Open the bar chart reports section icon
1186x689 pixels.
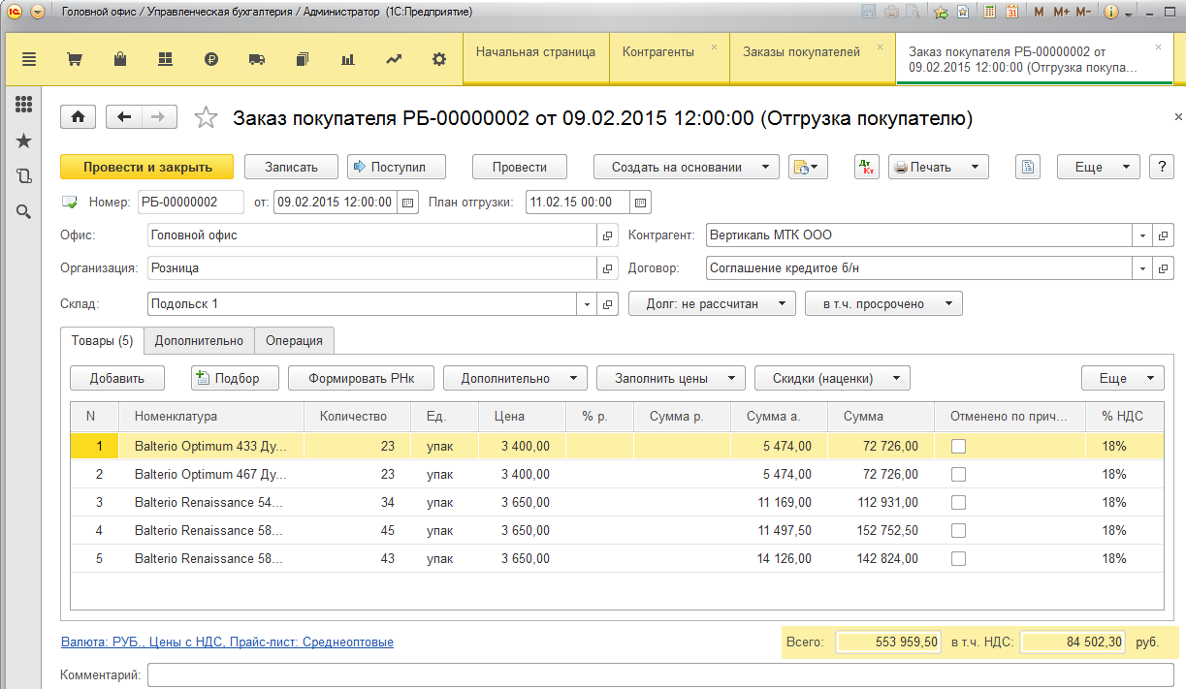click(348, 59)
